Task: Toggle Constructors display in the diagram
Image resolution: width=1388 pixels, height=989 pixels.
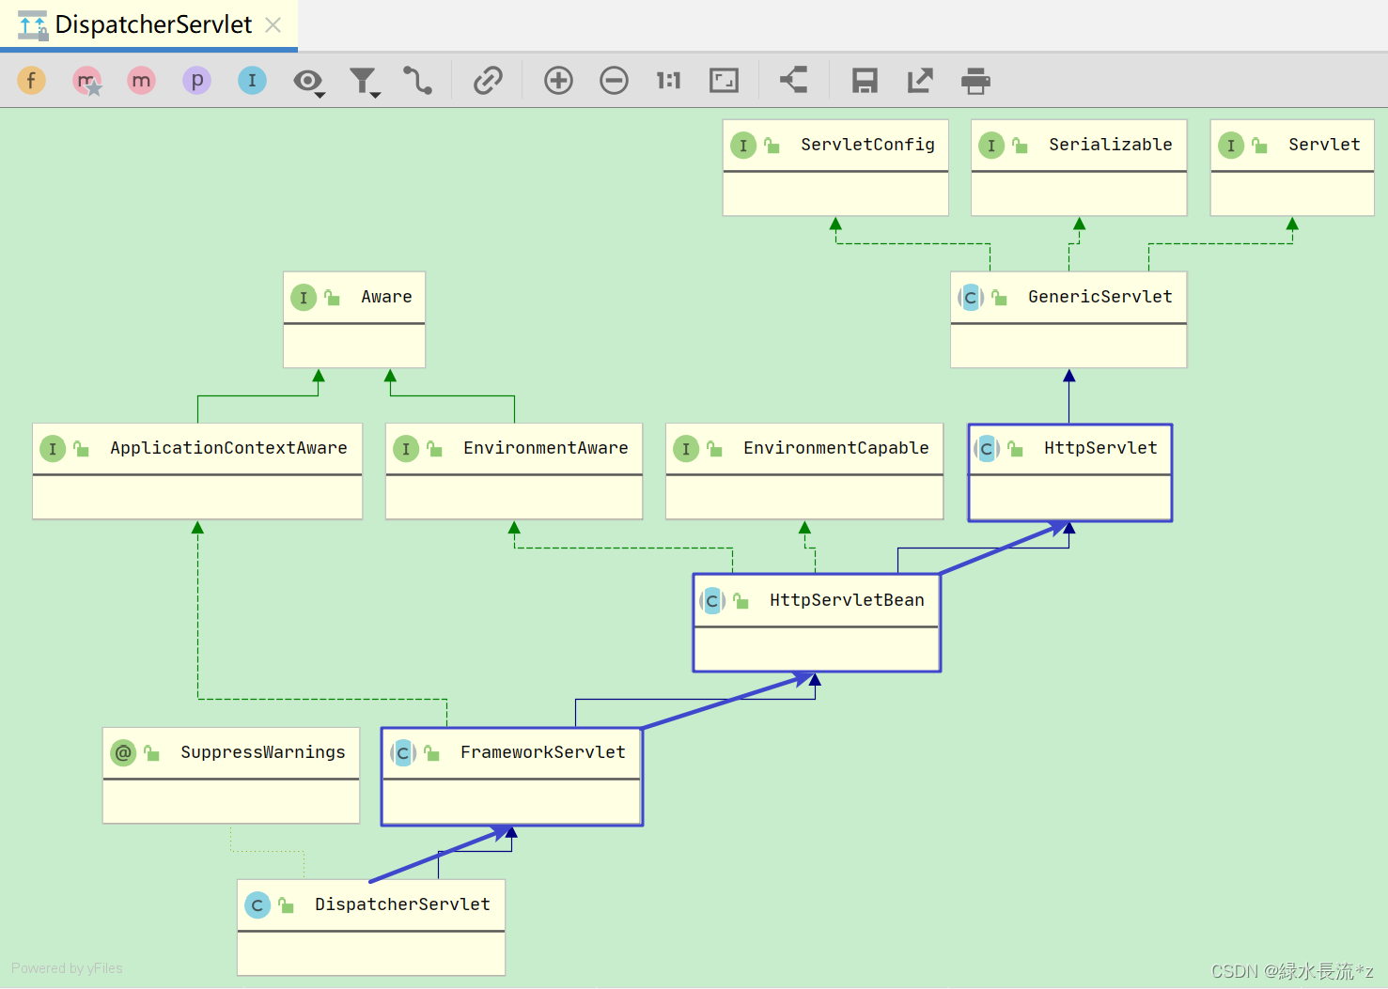Action: coord(86,81)
